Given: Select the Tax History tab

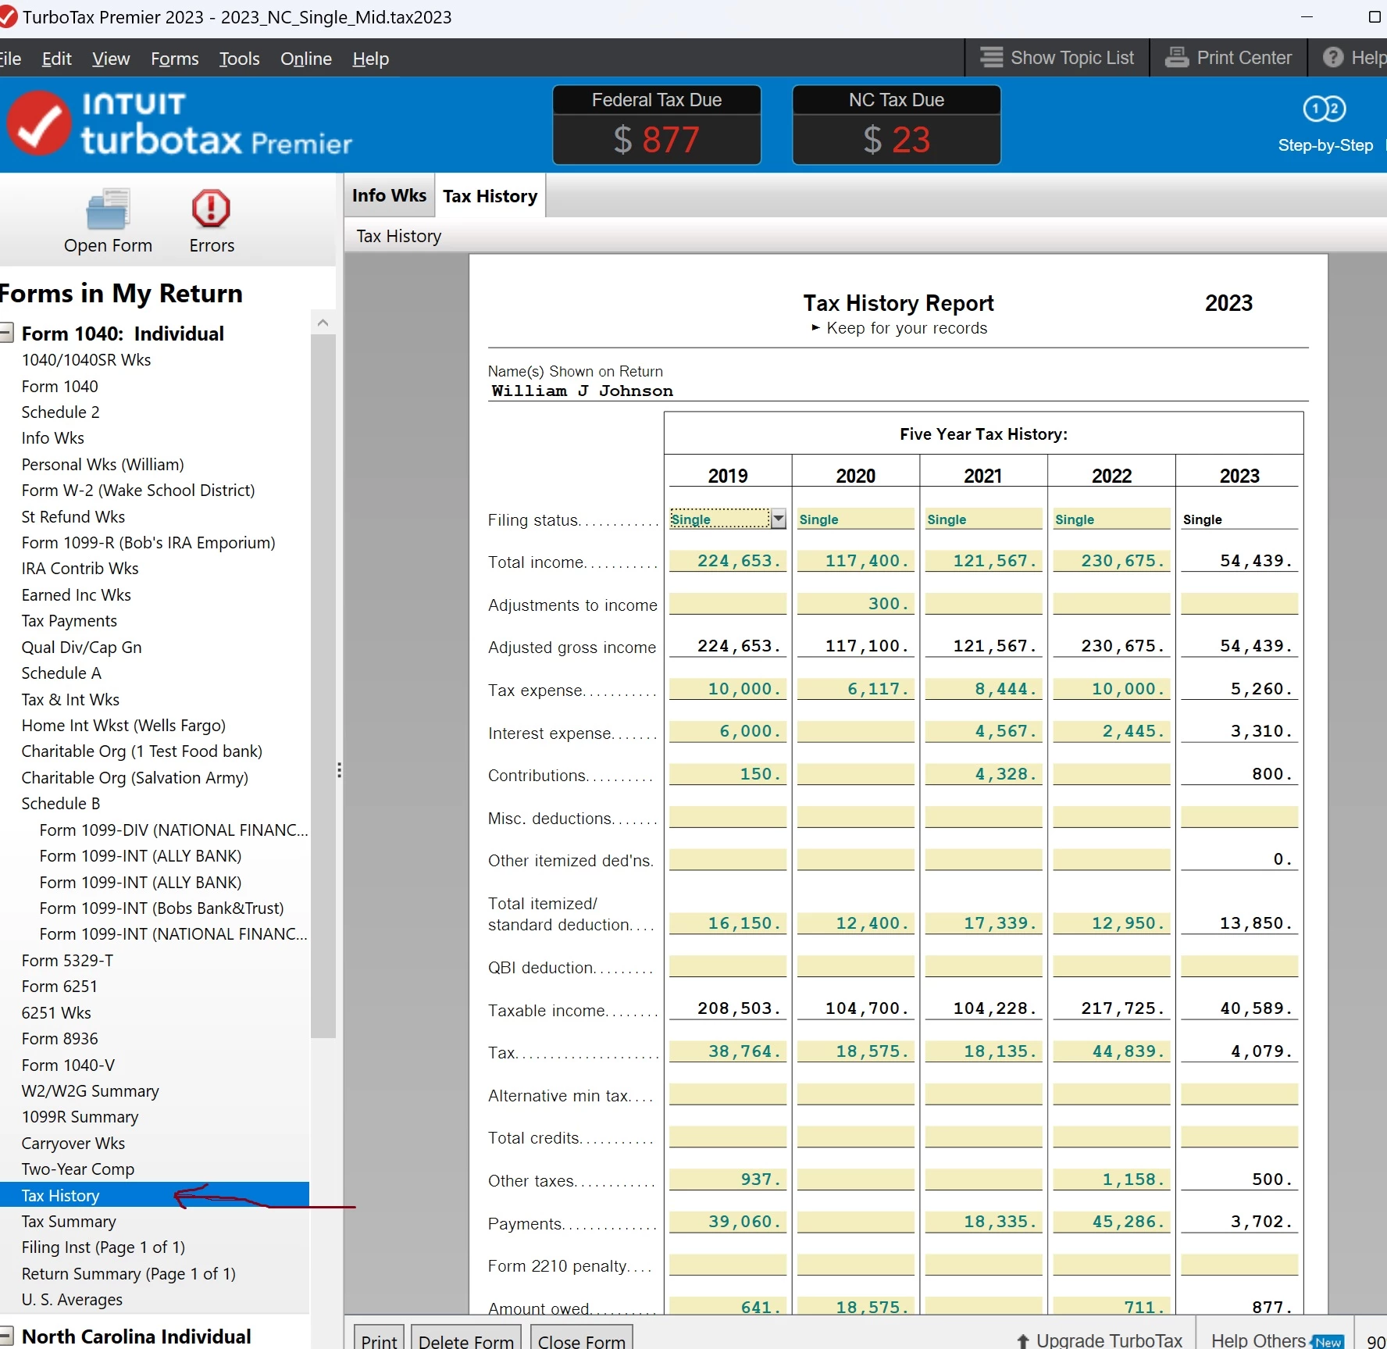Looking at the screenshot, I should tap(490, 196).
